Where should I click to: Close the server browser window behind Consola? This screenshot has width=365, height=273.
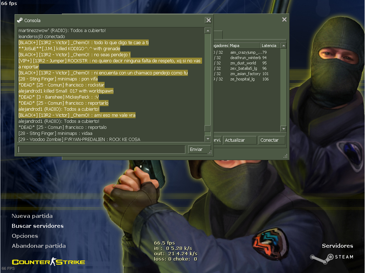pos(284,20)
